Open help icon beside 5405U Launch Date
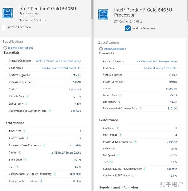This screenshot has height=191, width=188. tap(27, 97)
